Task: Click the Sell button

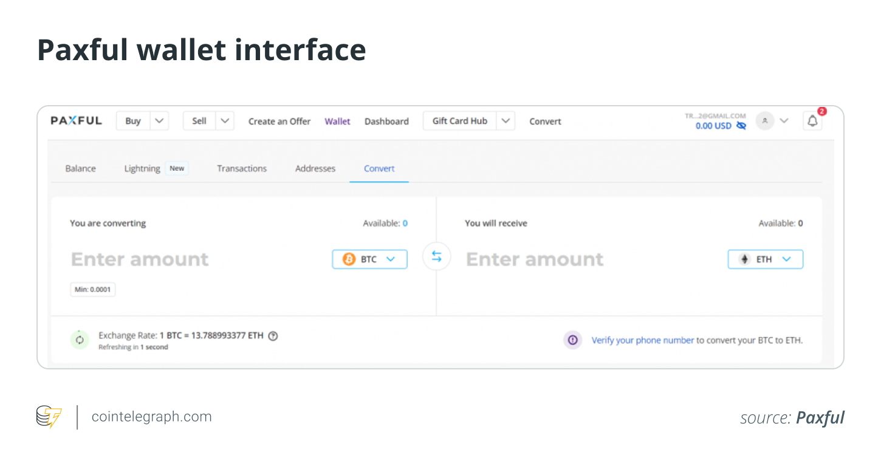Action: (x=199, y=121)
